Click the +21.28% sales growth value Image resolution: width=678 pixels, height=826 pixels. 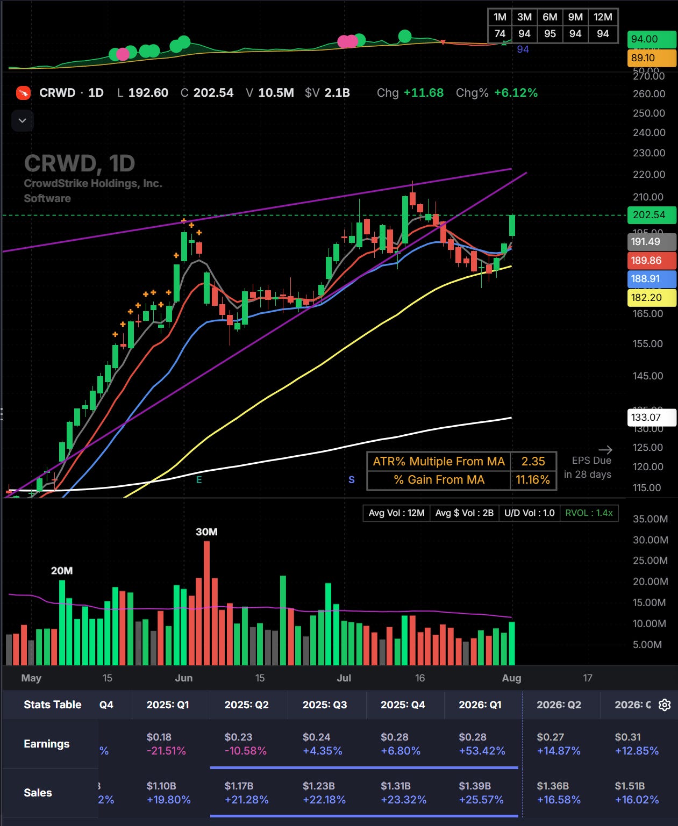(x=246, y=800)
